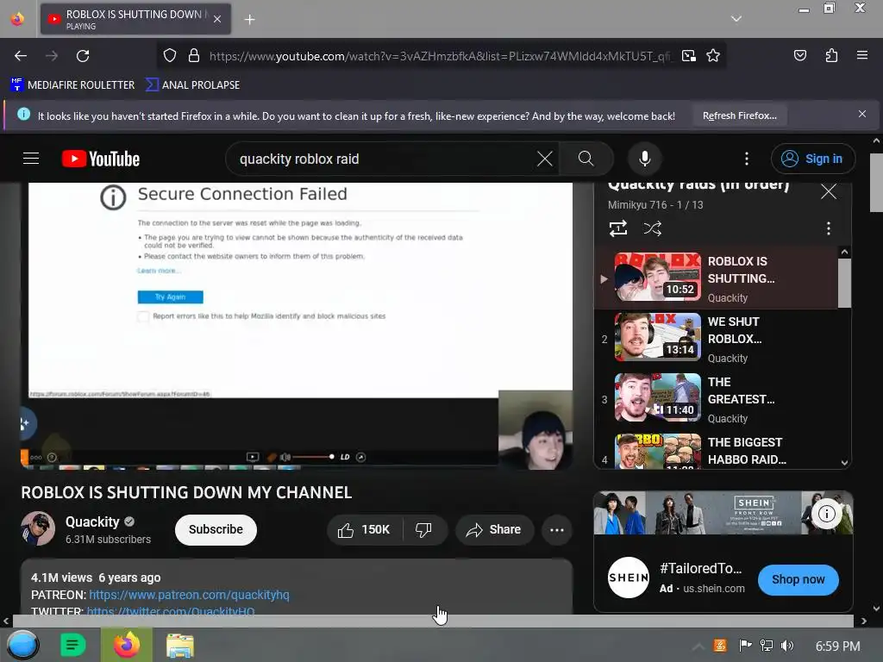Click the padlock site information icon
Image resolution: width=883 pixels, height=662 pixels.
coord(194,56)
